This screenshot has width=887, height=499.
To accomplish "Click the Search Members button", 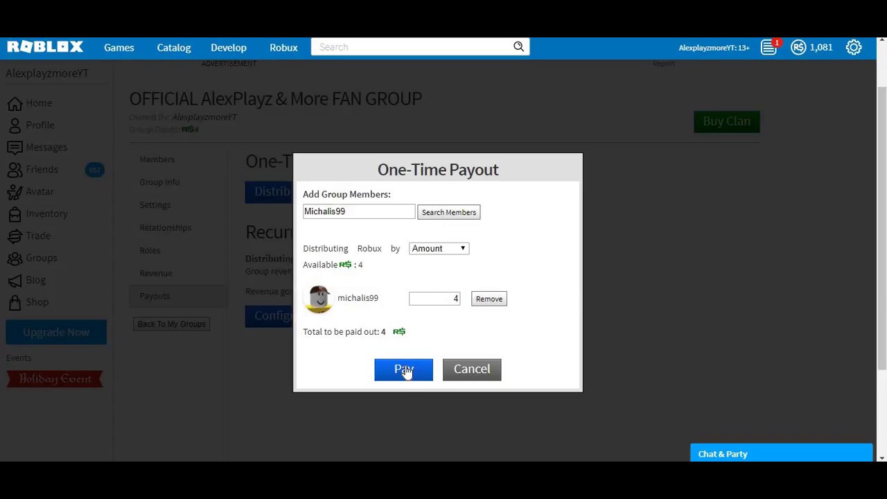I will [x=449, y=212].
